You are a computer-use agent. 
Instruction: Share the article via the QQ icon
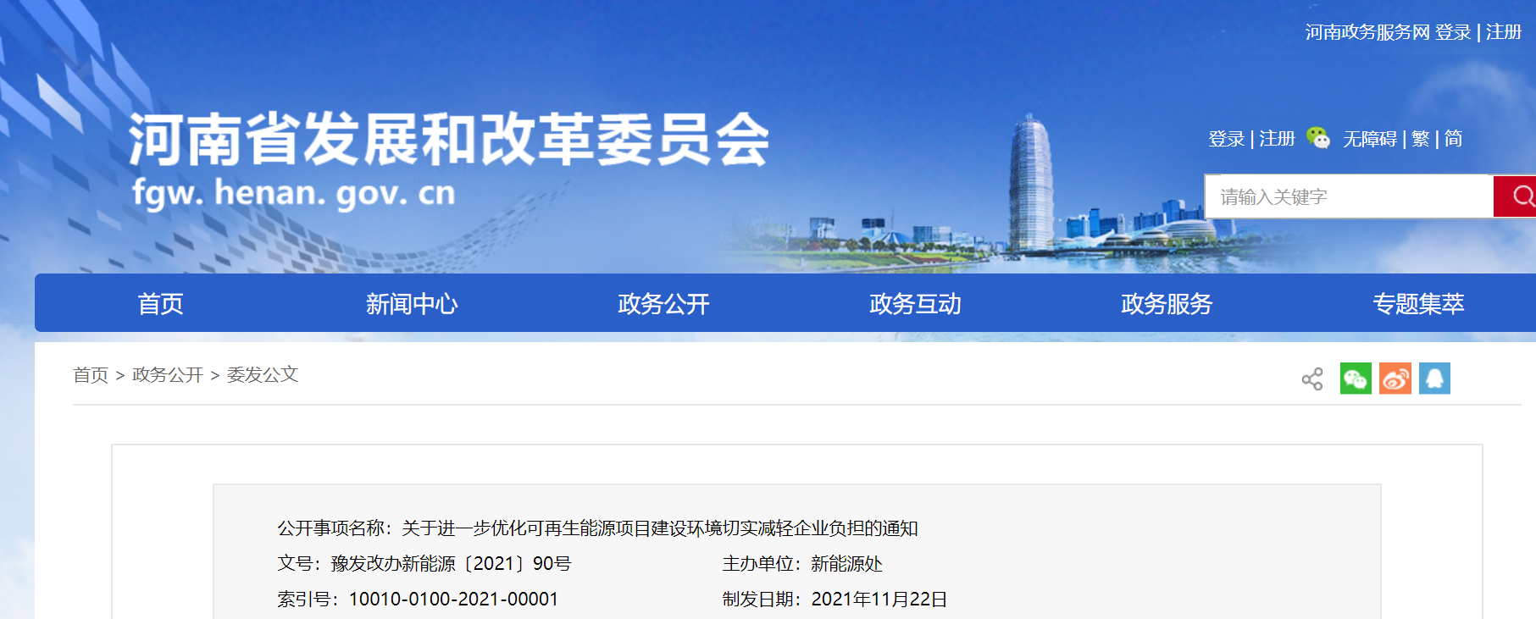[1434, 379]
